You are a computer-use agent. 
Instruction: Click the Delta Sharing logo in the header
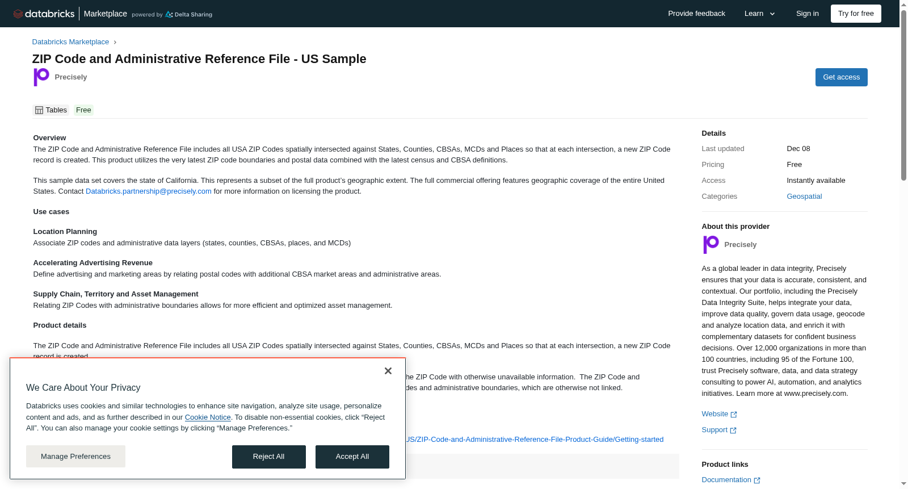click(188, 14)
